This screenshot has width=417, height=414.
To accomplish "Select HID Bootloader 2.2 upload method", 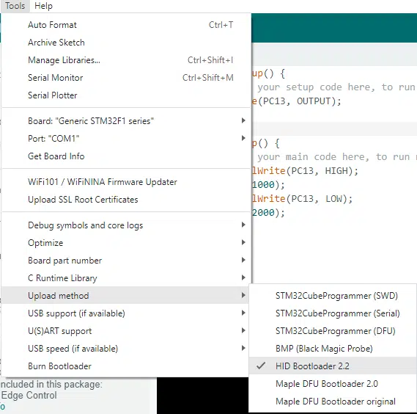I will (333, 366).
